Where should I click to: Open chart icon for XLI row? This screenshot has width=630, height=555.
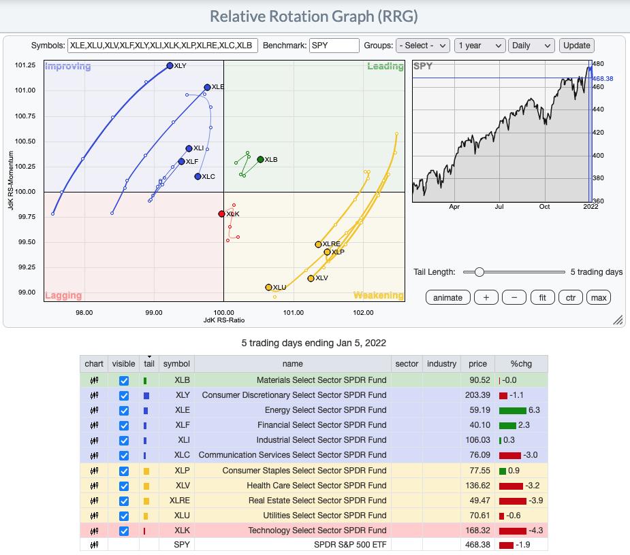(x=94, y=440)
